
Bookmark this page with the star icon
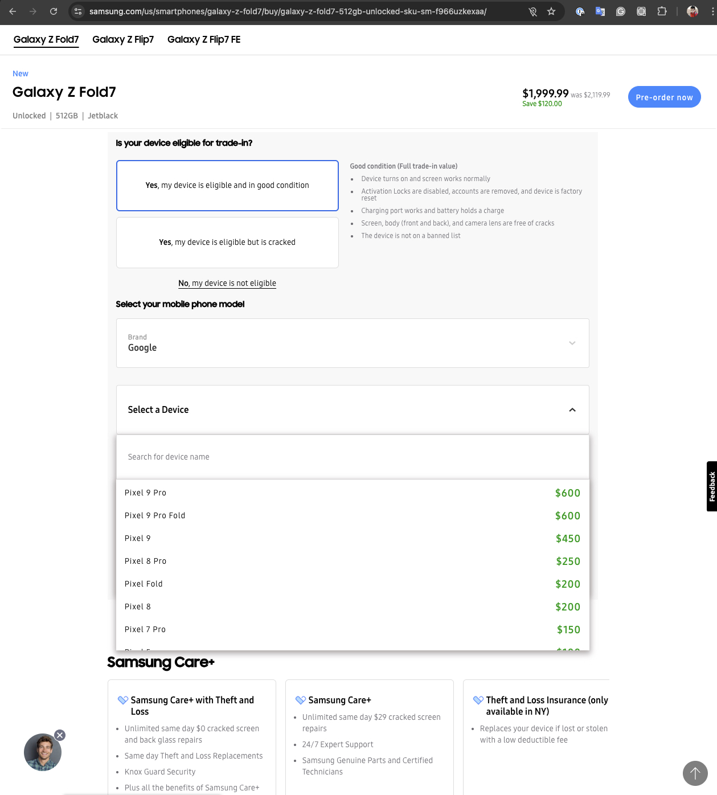point(551,11)
